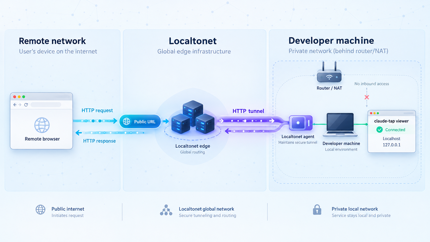The width and height of the screenshot is (430, 242).
Task: Click the "Global edge infrastructure" subtitle
Action: (194, 51)
